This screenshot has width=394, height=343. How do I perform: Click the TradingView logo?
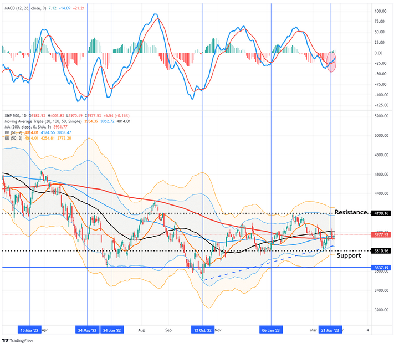18,340
